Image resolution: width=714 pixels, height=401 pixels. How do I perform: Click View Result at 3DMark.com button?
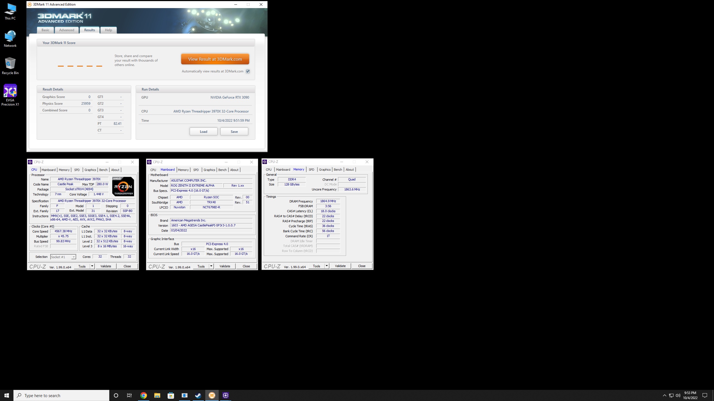(x=215, y=59)
